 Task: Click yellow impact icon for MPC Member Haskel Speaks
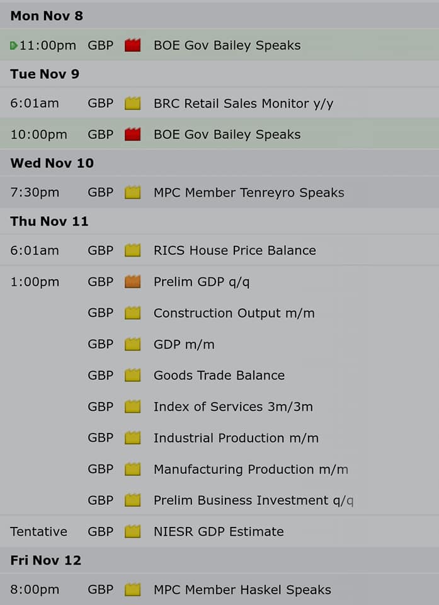(x=132, y=590)
